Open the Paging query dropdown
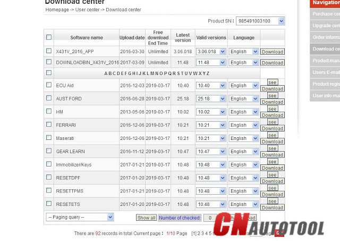Screen dimensions: 340x241 pyautogui.click(x=80, y=217)
